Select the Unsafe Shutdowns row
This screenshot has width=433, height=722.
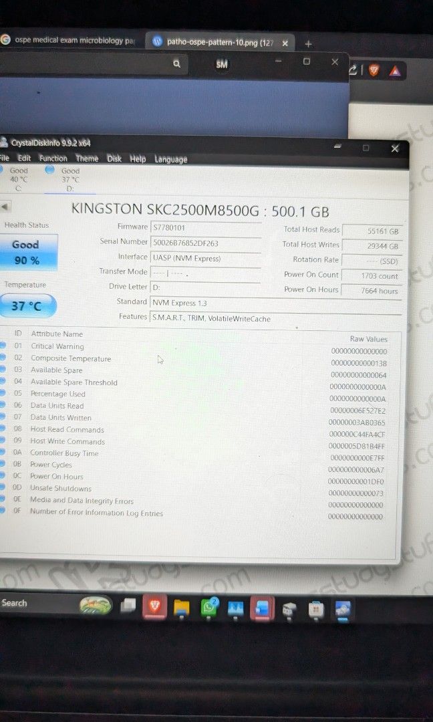(197, 491)
